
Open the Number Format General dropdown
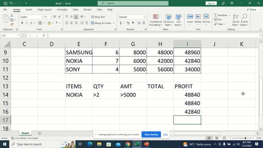144,17
